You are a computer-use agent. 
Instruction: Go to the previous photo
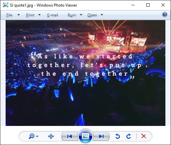click(70, 136)
